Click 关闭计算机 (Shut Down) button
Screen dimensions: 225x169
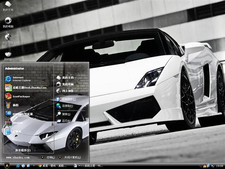pos(70,157)
